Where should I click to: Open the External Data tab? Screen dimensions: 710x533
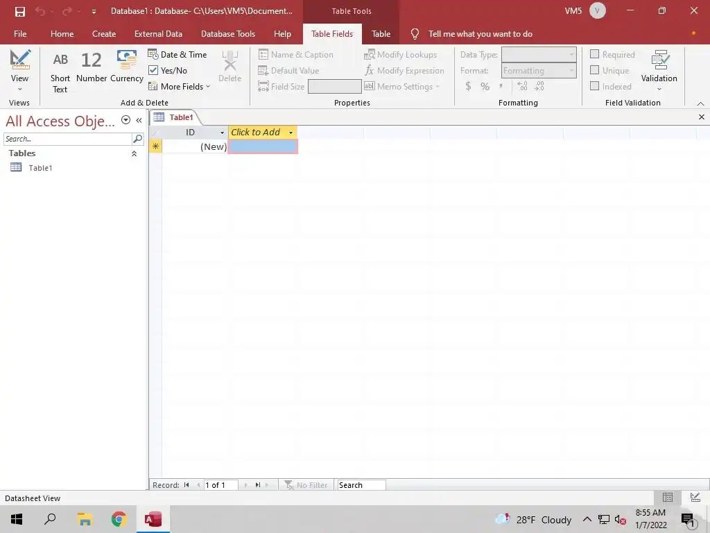[158, 34]
